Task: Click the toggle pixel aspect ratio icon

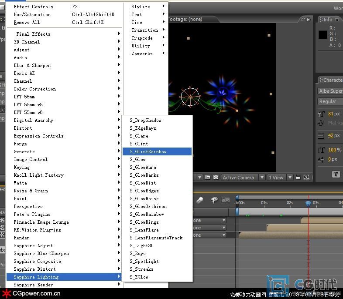Action: tap(298, 177)
